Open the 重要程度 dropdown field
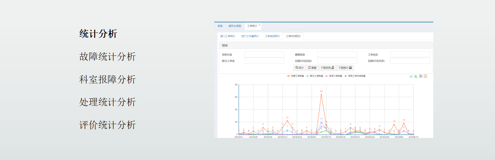 click(337, 55)
